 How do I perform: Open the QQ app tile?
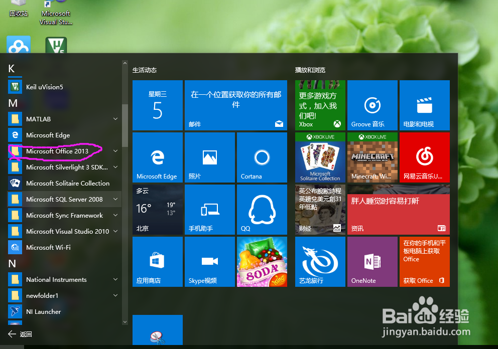coord(262,209)
